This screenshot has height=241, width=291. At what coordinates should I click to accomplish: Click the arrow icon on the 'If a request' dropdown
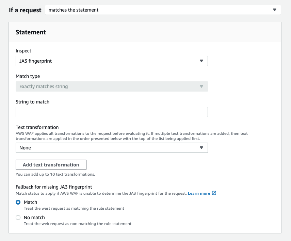tap(275, 10)
